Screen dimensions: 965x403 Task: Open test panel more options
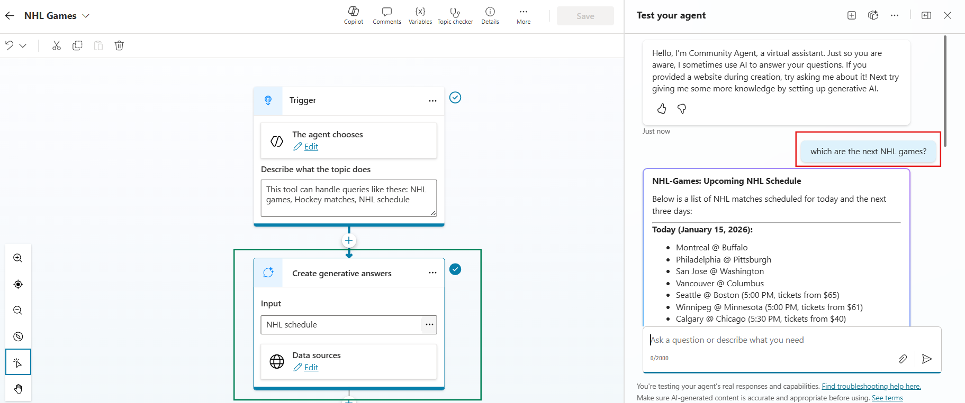tap(895, 15)
